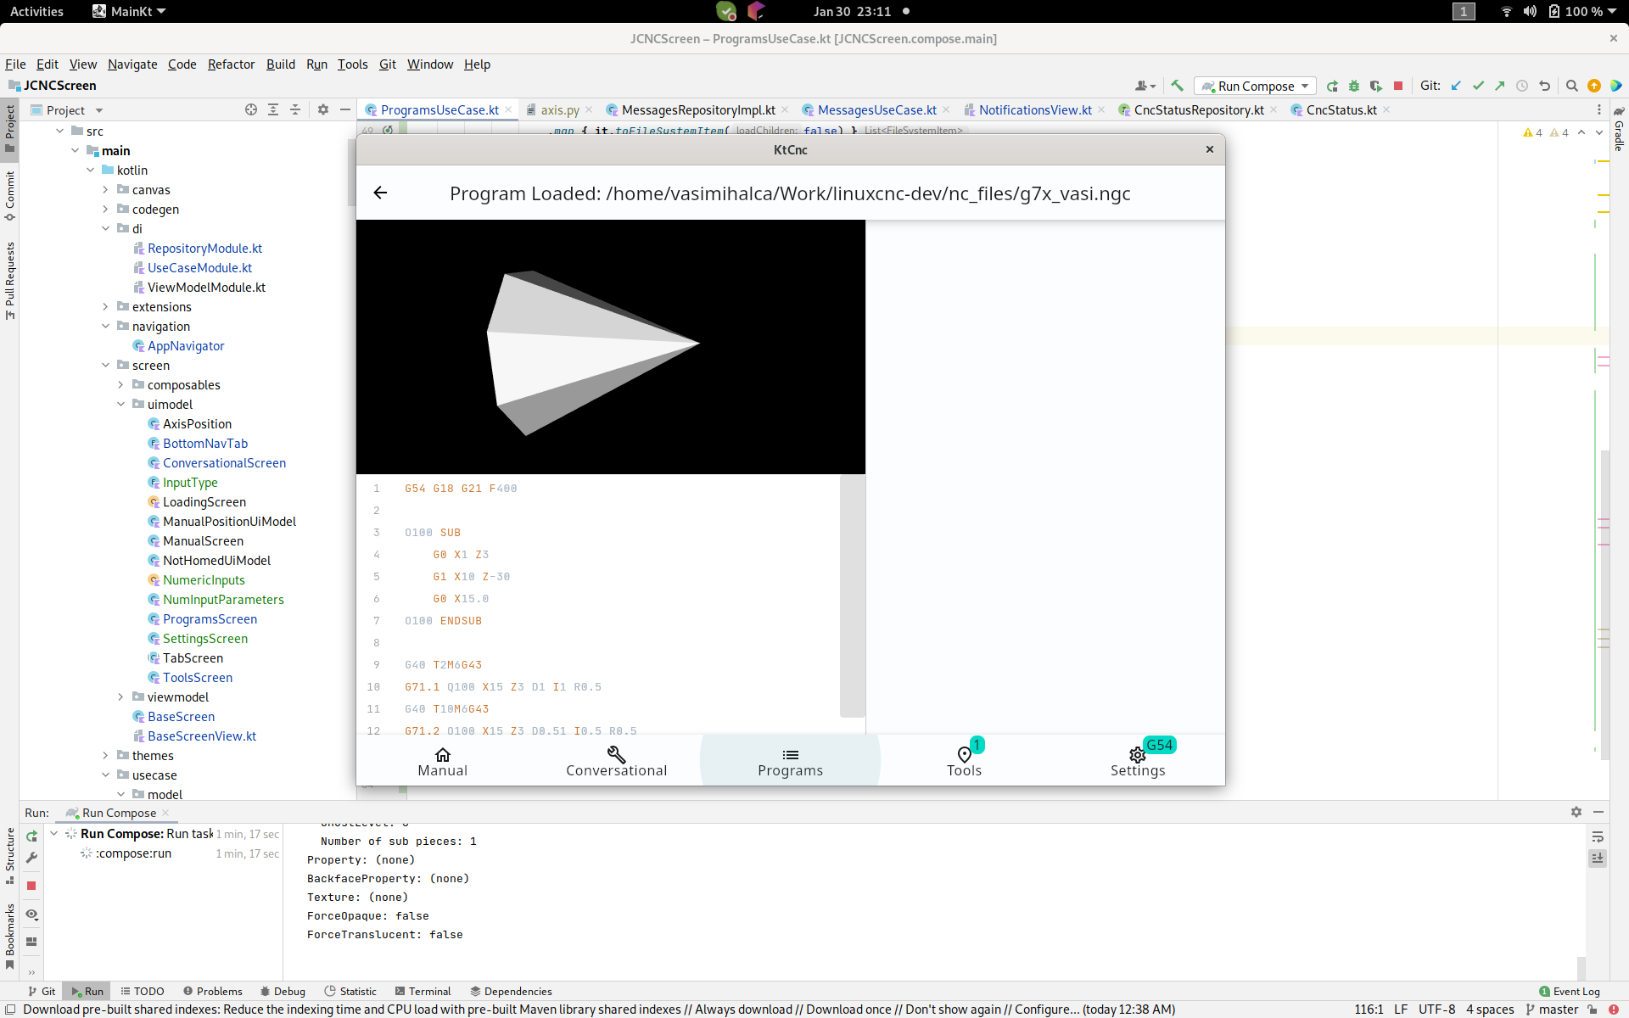The height and width of the screenshot is (1018, 1629).
Task: Stop the running process in main toolbar
Action: pyautogui.click(x=1398, y=86)
